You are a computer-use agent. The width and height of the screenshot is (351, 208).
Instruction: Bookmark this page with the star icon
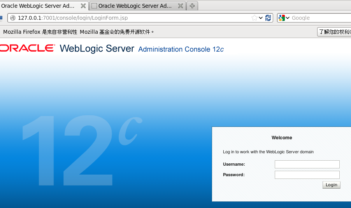[254, 18]
